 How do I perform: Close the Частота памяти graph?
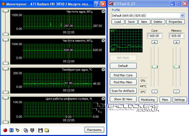pos(103,41)
